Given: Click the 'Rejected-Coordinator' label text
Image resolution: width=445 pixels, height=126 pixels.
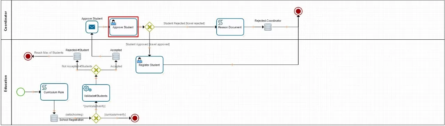Looking at the screenshot, I should [268, 21].
